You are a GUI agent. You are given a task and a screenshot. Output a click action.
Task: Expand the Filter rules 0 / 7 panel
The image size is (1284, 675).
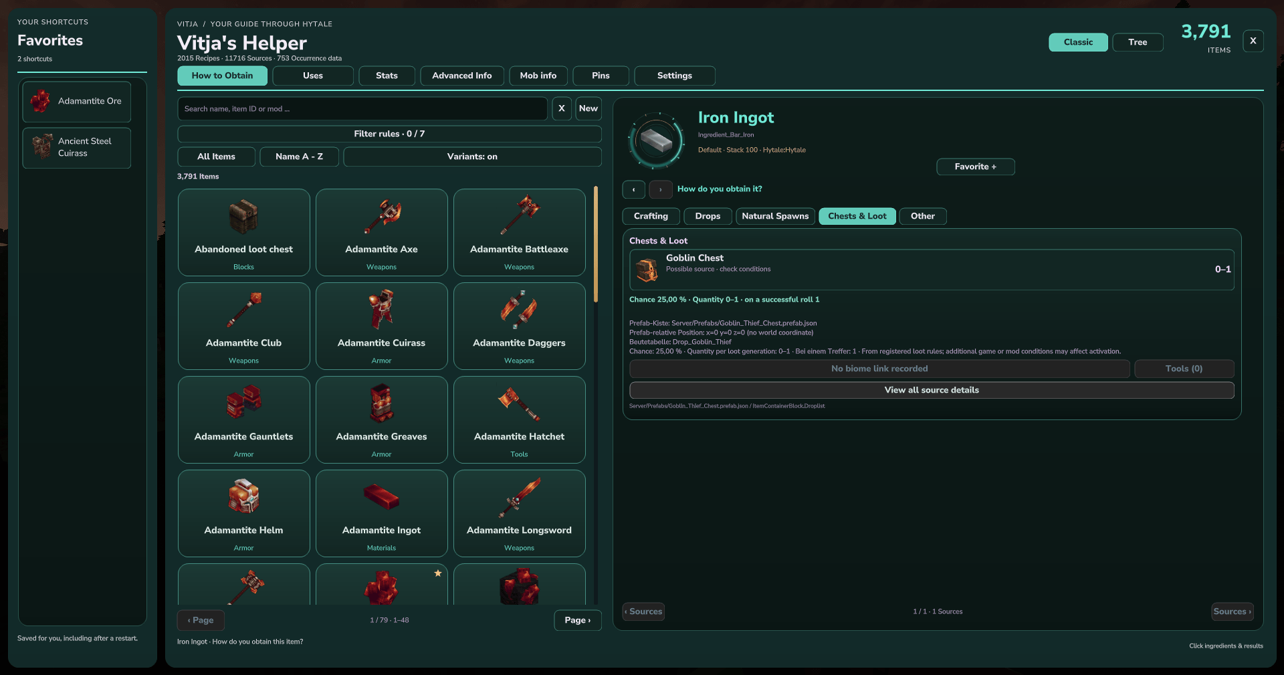pos(389,134)
